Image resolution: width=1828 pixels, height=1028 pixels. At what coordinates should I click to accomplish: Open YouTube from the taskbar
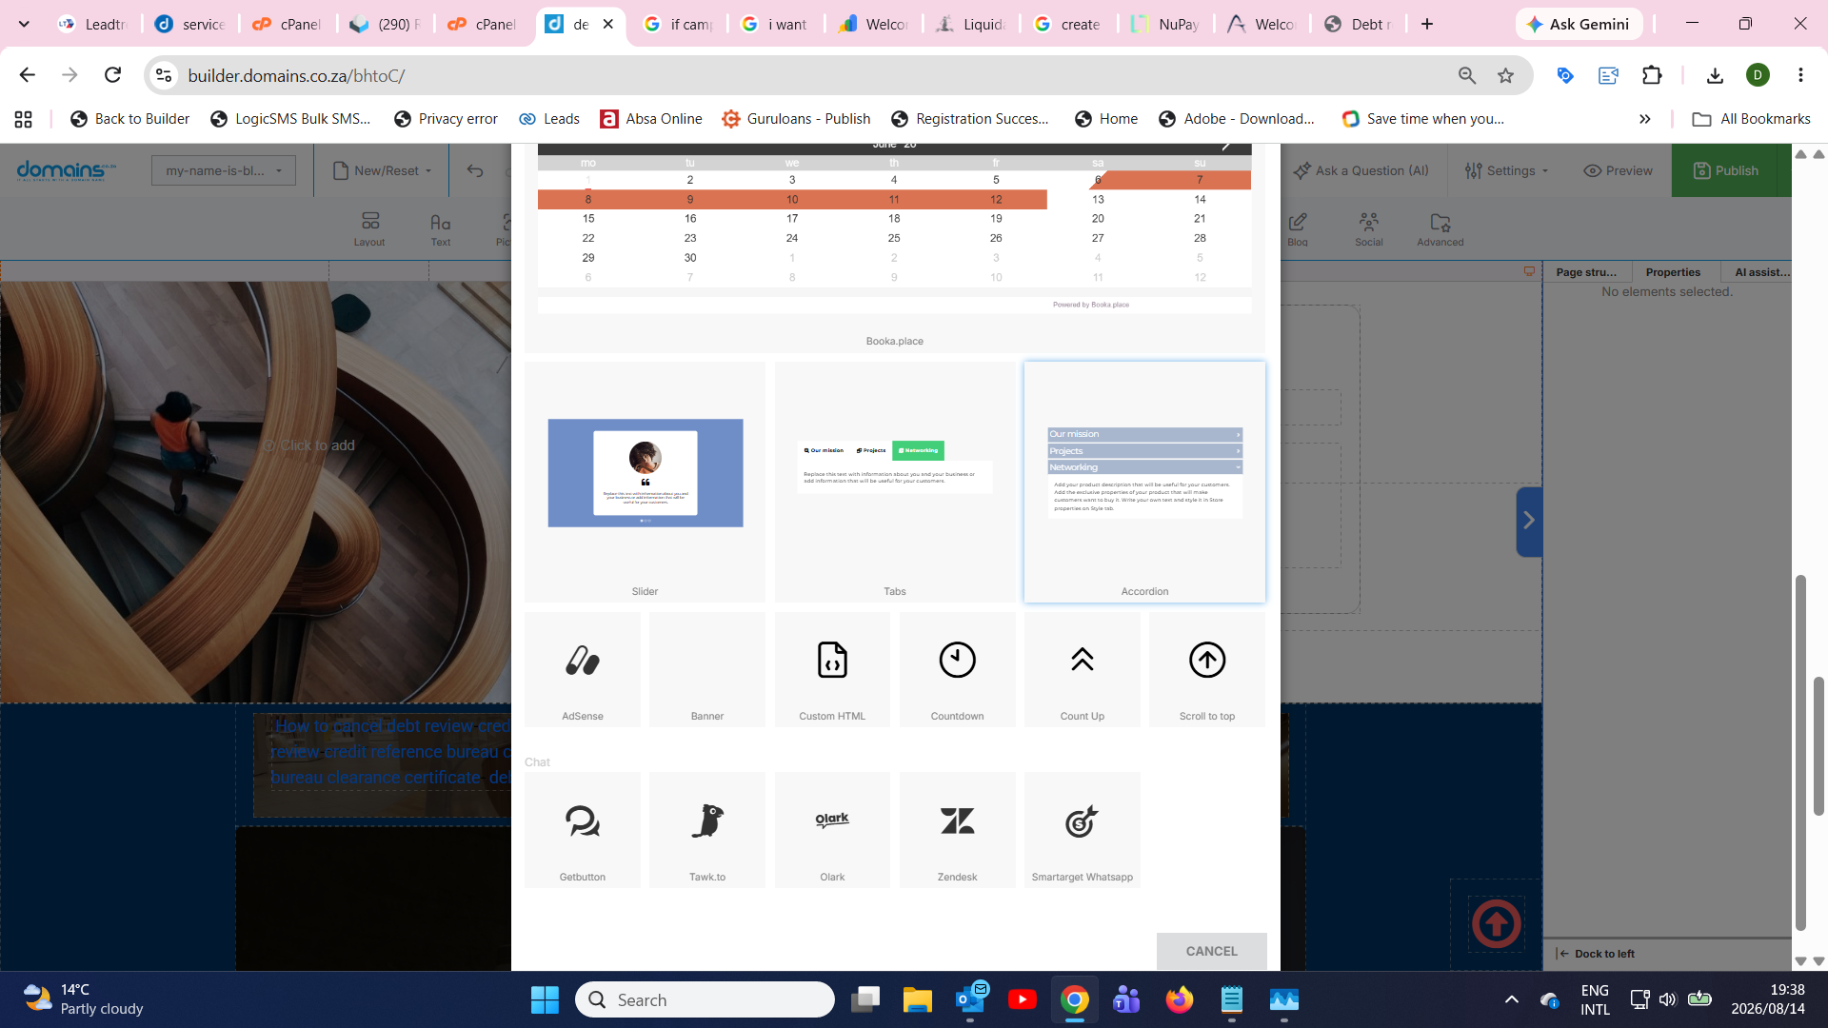1023,999
